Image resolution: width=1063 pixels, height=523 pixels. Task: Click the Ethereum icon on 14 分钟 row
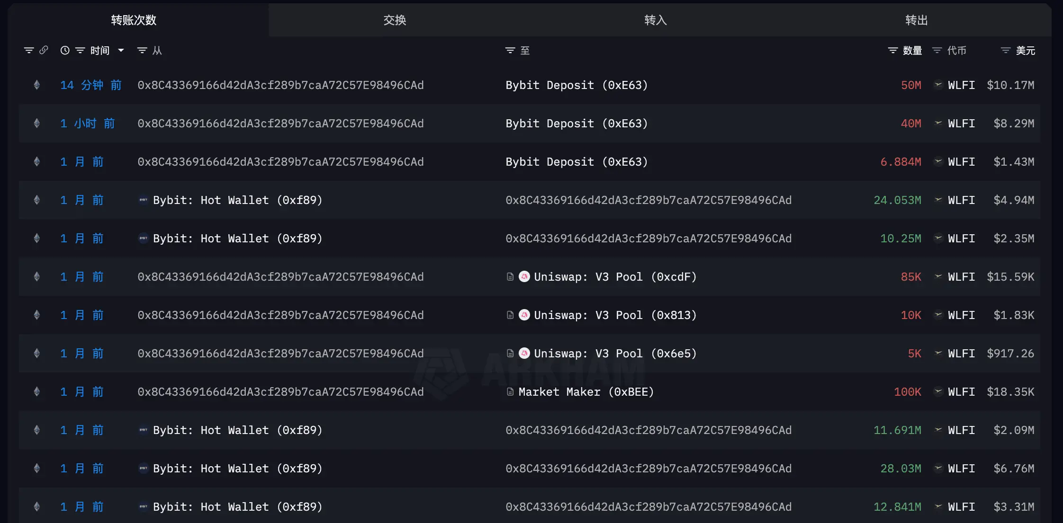tap(37, 85)
